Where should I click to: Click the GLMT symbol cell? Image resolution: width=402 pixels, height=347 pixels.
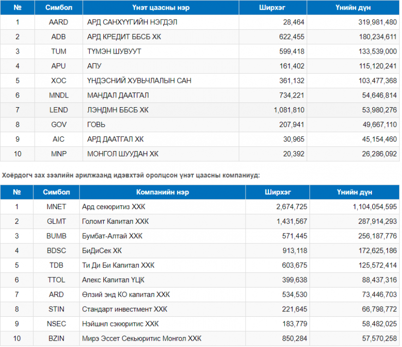56,221
